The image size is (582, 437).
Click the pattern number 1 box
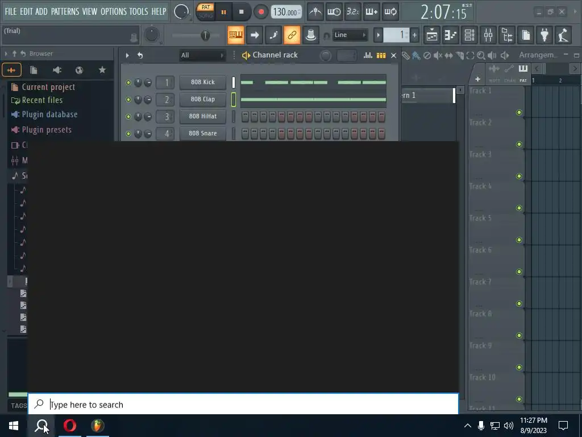tap(396, 35)
